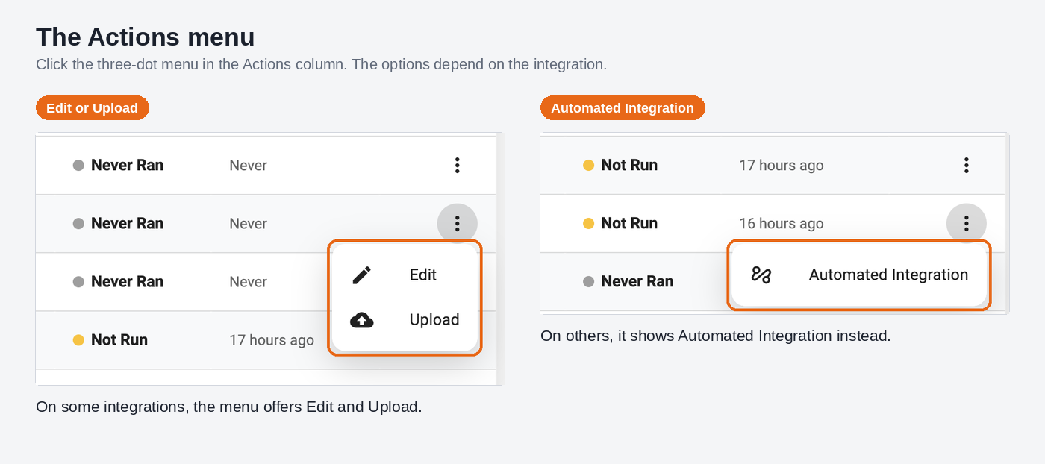
Task: Click the 16 hours ago timestamp
Action: 781,224
